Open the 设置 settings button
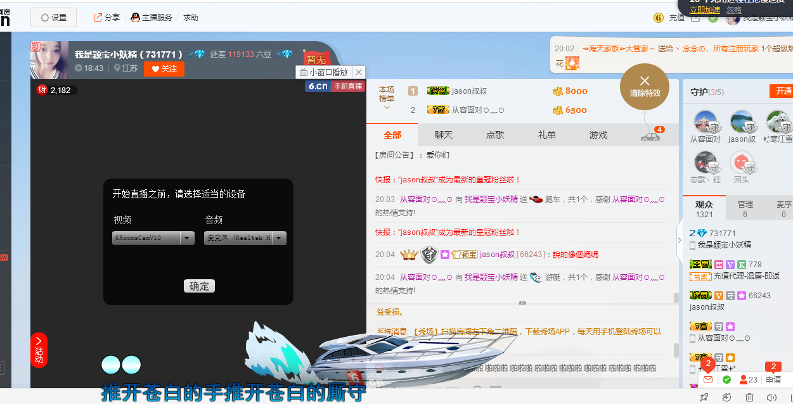 [x=53, y=18]
